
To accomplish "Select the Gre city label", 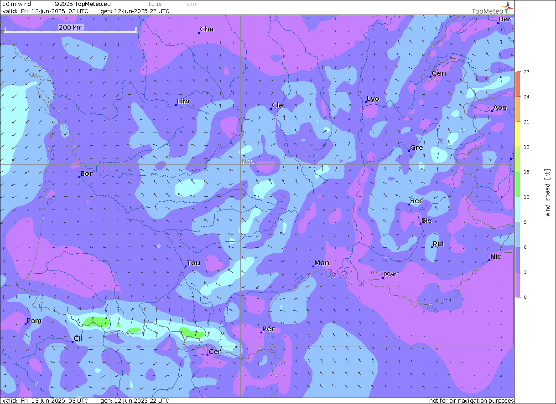I will tap(416, 148).
